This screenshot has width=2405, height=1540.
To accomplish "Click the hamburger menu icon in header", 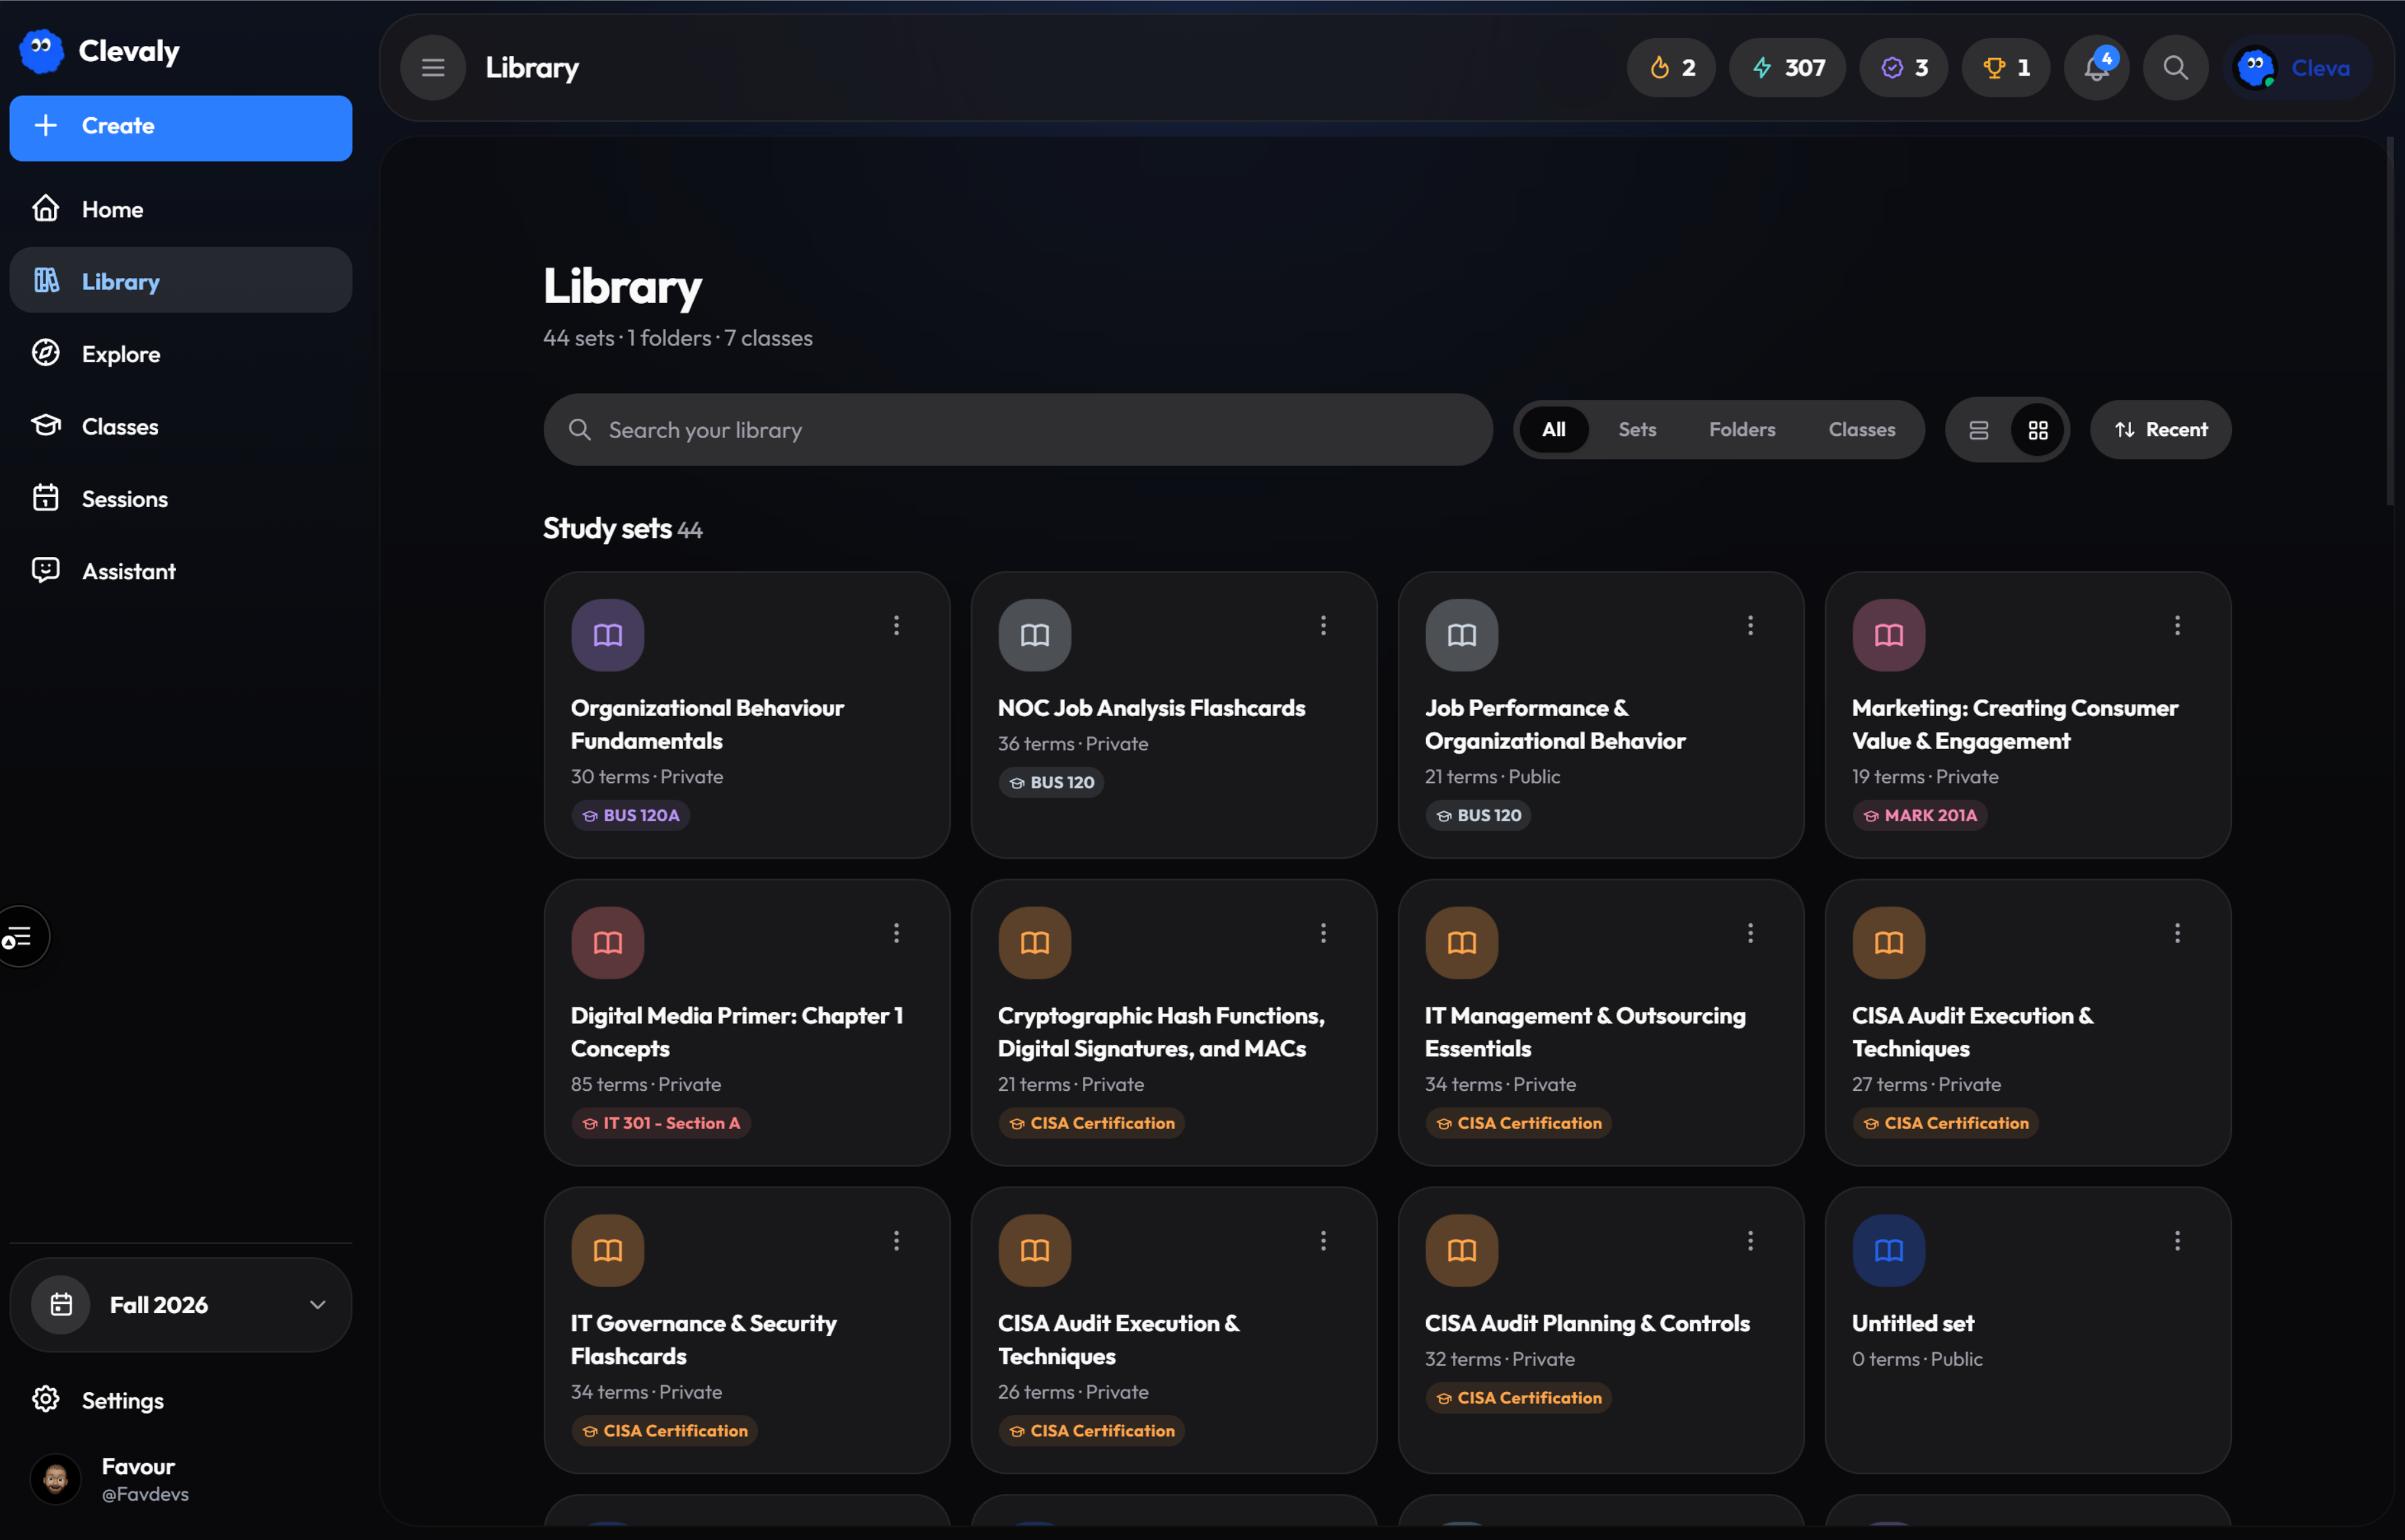I will click(x=433, y=68).
